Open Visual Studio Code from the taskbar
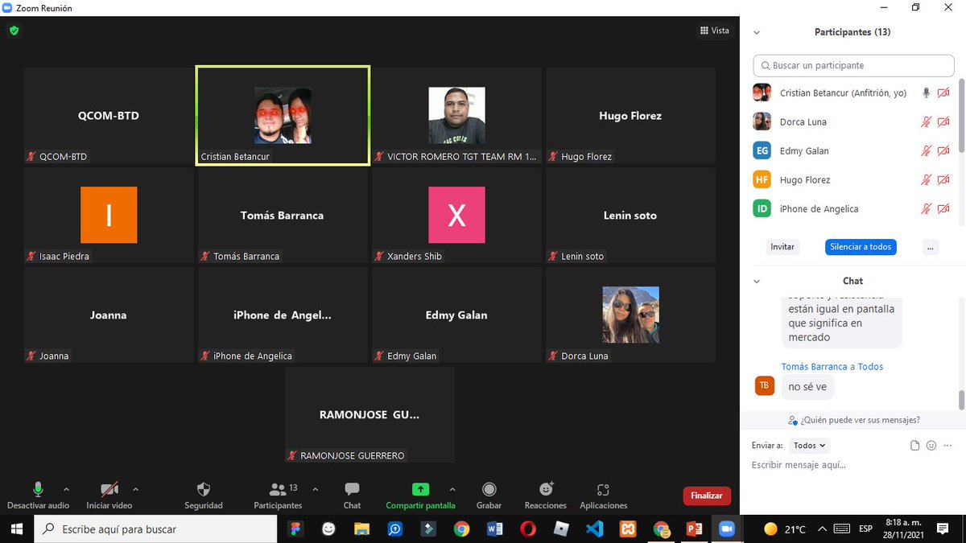The image size is (966, 543). tap(595, 529)
